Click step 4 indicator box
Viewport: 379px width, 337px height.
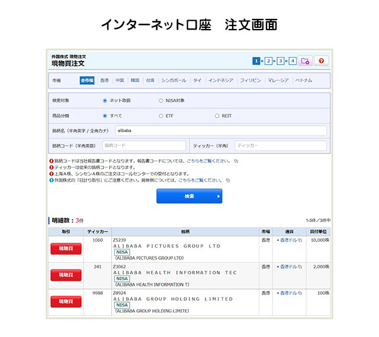pyautogui.click(x=293, y=61)
